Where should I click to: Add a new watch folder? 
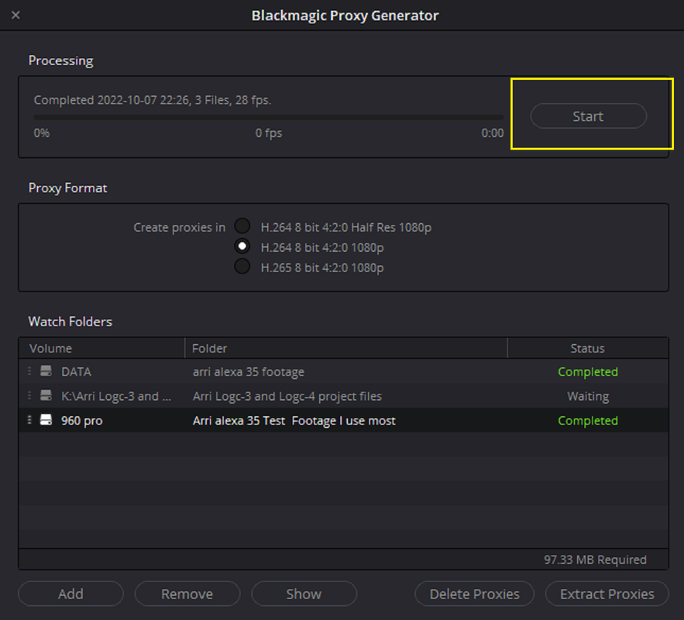[70, 594]
